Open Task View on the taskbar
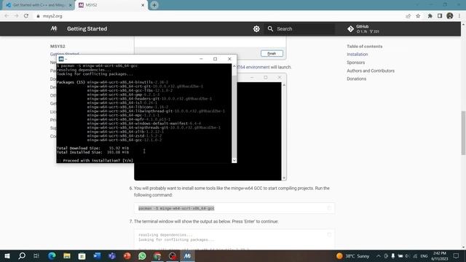The image size is (466, 262). click(x=36, y=255)
